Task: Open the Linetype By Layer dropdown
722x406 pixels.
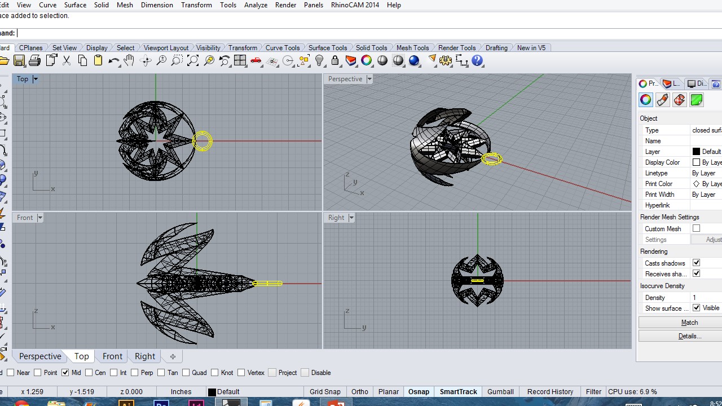Action: [x=706, y=173]
